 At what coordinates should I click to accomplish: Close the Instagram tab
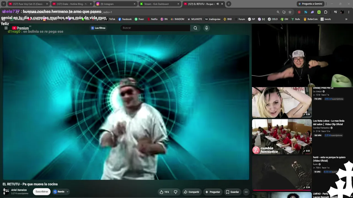click(x=135, y=4)
